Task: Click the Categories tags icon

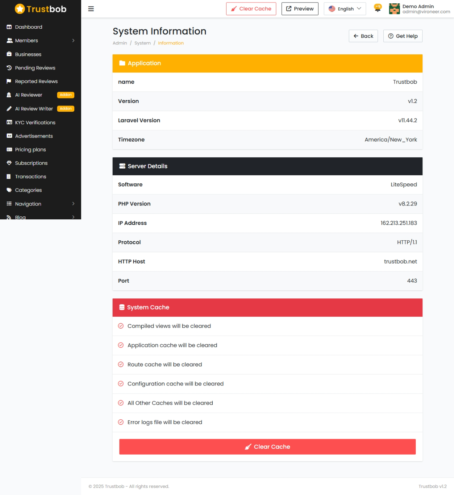Action: [9, 190]
